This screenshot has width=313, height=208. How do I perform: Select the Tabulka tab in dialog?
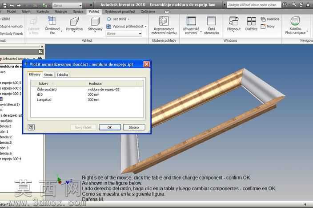point(62,75)
